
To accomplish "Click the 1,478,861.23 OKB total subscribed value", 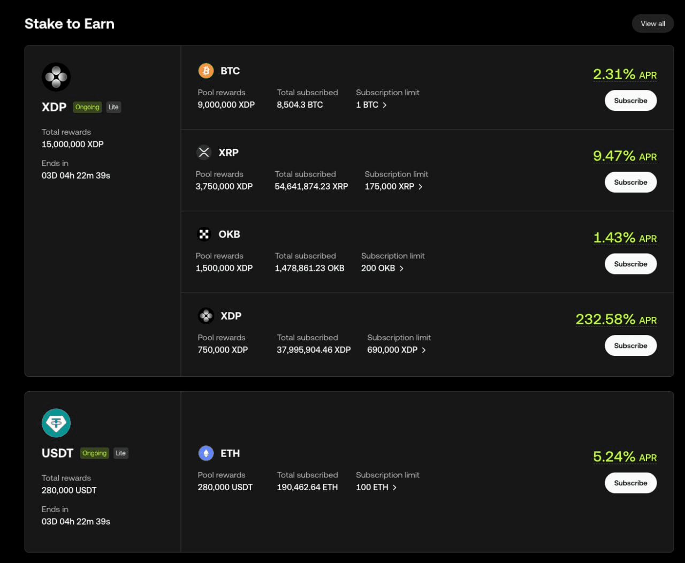I will tap(309, 268).
